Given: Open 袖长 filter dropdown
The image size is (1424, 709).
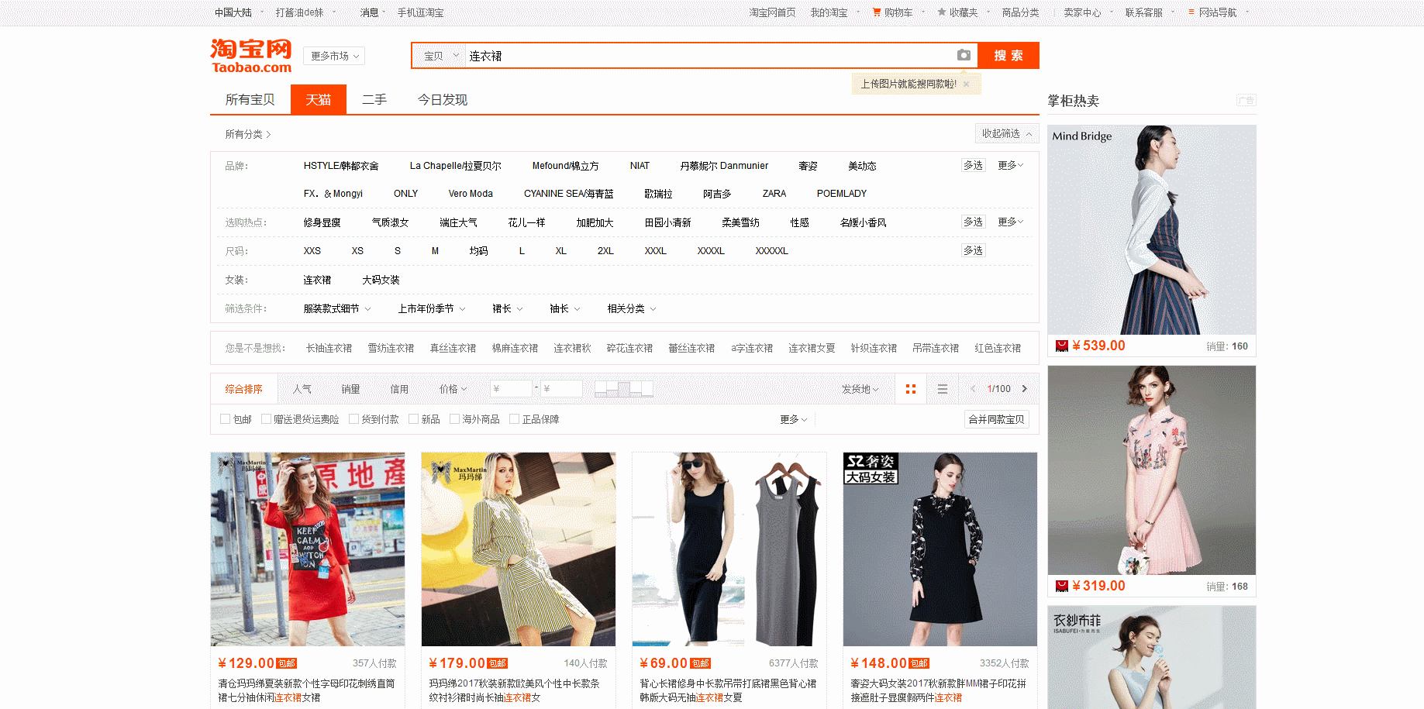Looking at the screenshot, I should coord(565,308).
